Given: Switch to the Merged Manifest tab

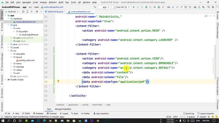Looking at the screenshot, I should tap(63, 109).
